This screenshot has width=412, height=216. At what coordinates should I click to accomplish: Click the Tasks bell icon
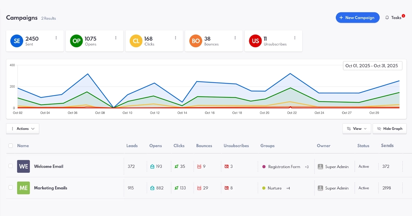pos(387,17)
